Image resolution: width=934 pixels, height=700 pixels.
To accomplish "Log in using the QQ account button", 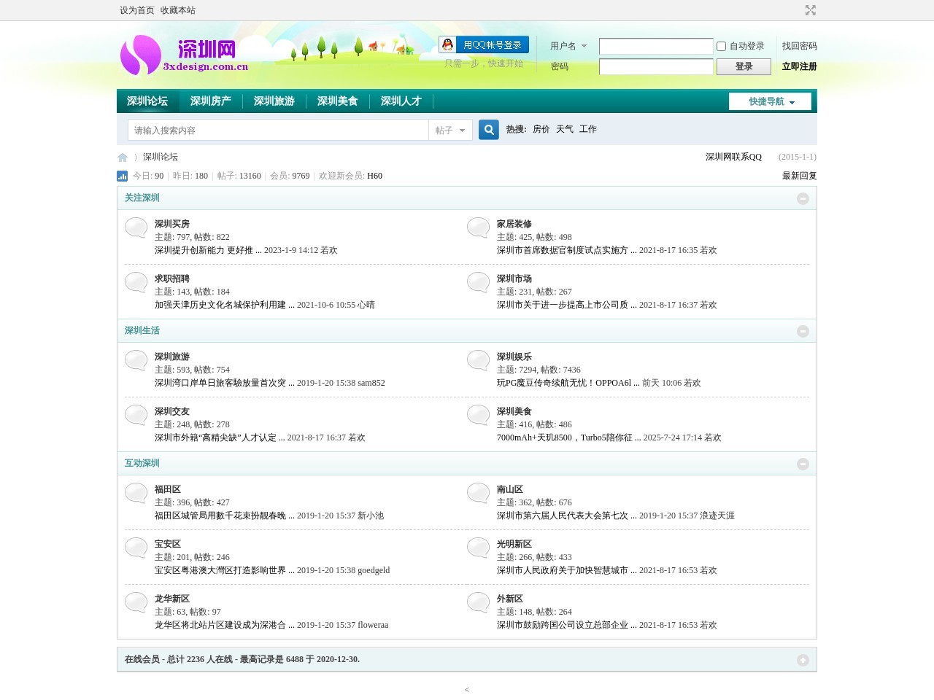I will [484, 45].
